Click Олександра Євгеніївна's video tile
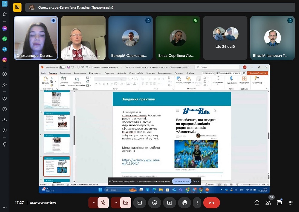Screen dimensions: 299x212 click(x=36, y=38)
